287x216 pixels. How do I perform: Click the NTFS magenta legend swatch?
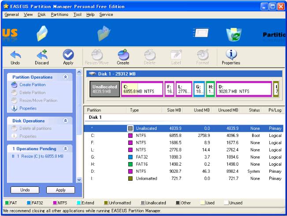point(55,203)
